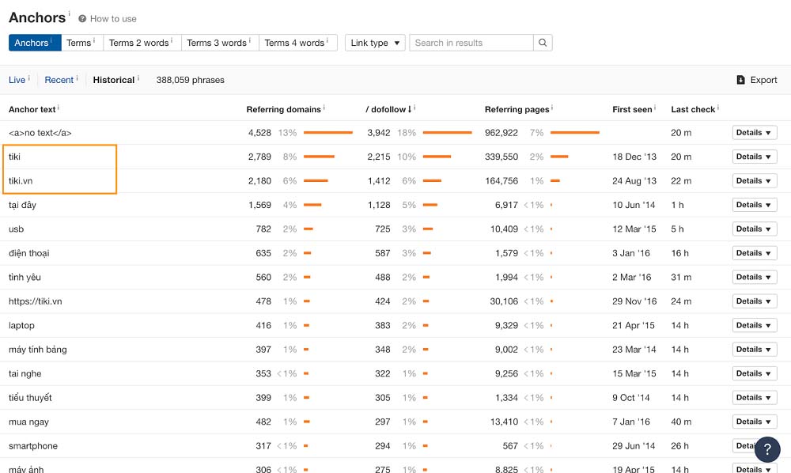Expand Details for the tiki.vn row
This screenshot has width=791, height=473.
click(754, 180)
